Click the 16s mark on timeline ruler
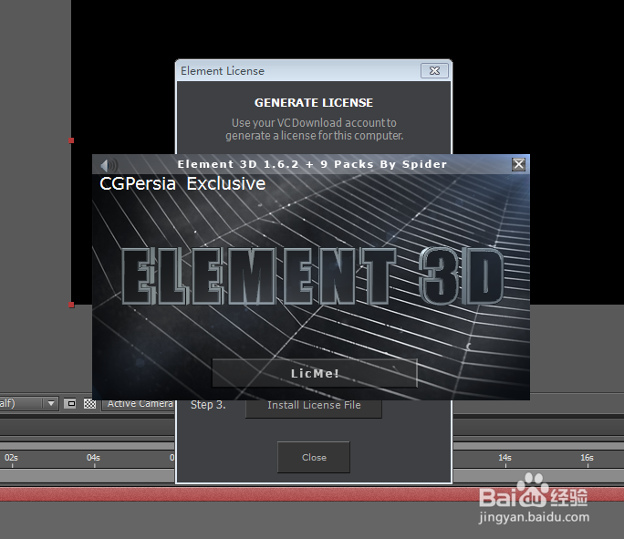 tap(587, 458)
